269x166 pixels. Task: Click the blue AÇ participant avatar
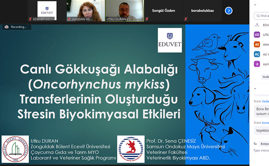pyautogui.click(x=257, y=54)
